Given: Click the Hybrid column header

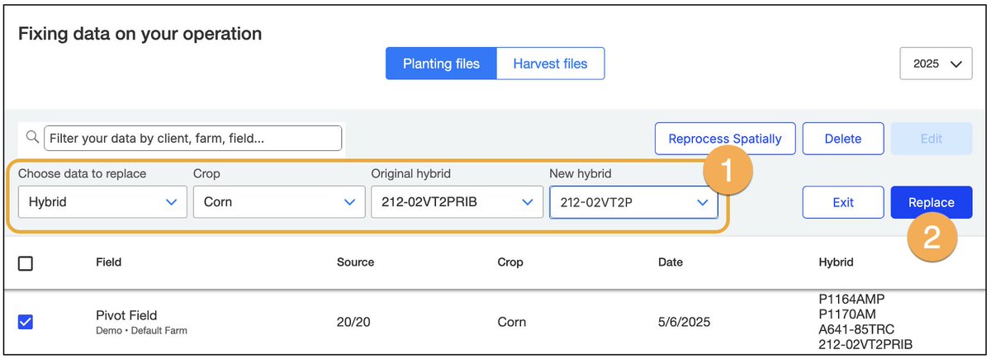Looking at the screenshot, I should 836,262.
